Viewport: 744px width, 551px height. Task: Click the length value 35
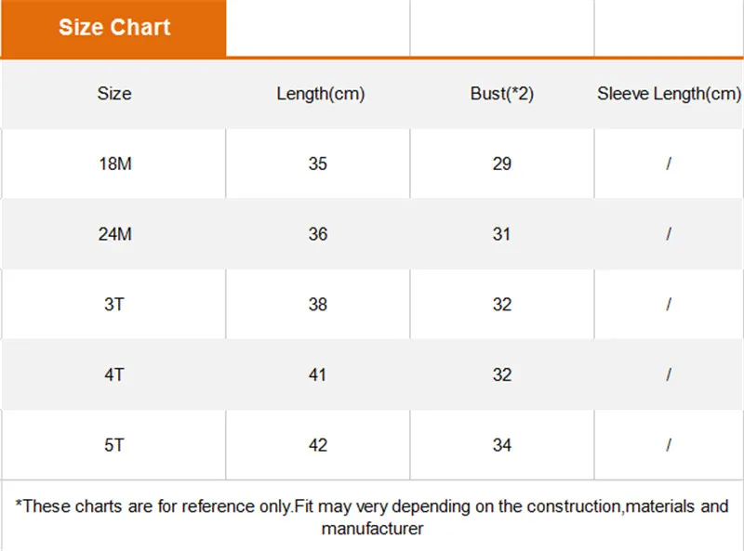(x=318, y=164)
